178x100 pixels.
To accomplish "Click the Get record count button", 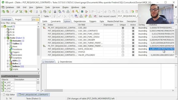I will [107, 16].
